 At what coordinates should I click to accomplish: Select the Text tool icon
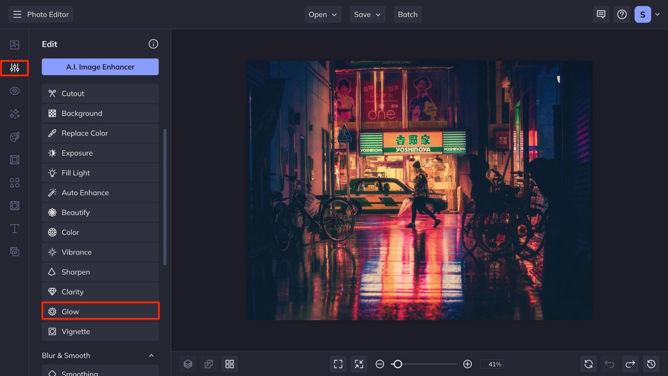[x=15, y=229]
